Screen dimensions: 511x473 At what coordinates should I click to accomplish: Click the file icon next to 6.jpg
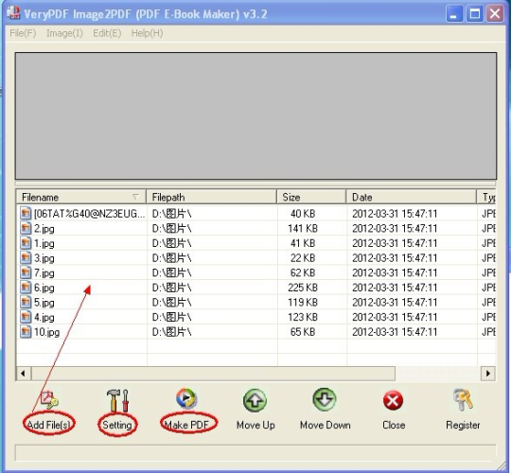click(26, 288)
